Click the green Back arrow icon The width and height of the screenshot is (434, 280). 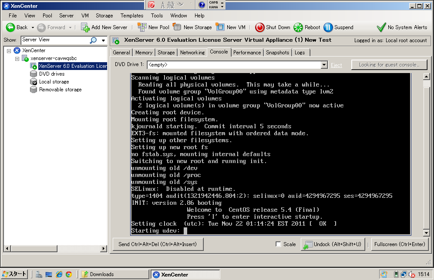point(10,27)
